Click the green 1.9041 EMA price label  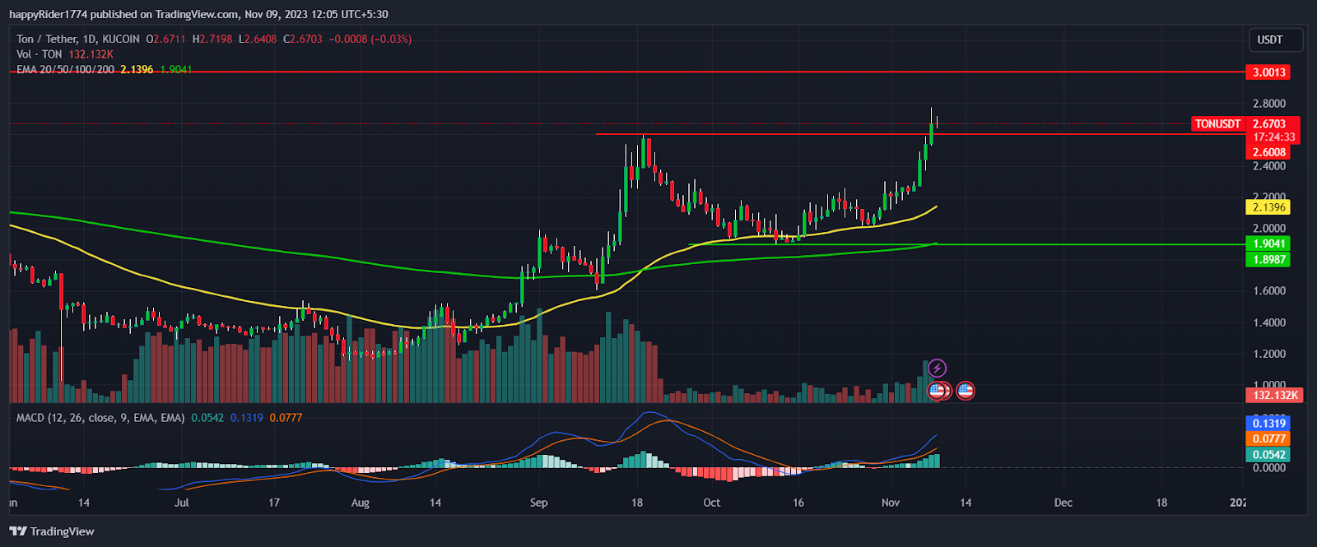(1268, 243)
